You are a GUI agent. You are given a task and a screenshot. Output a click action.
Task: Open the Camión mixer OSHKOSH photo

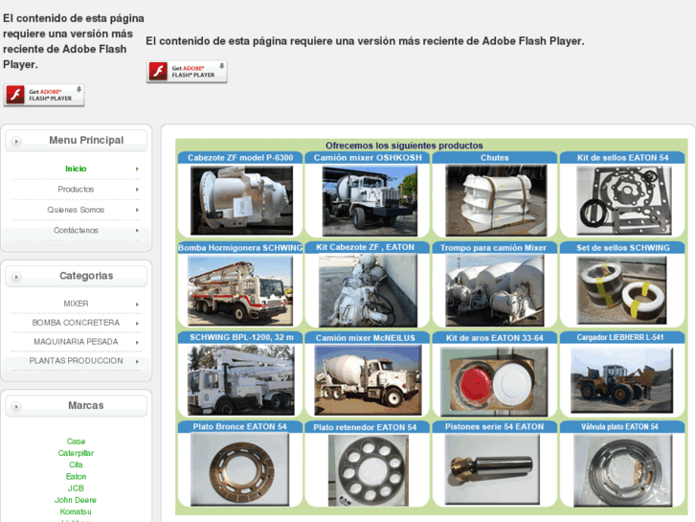(x=370, y=200)
